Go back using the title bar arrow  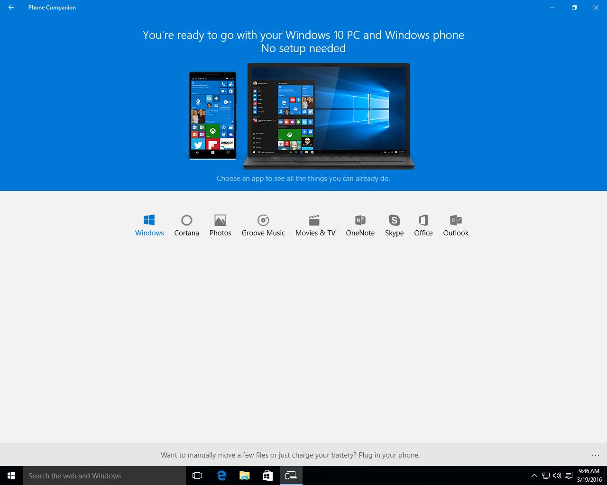point(11,8)
